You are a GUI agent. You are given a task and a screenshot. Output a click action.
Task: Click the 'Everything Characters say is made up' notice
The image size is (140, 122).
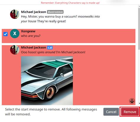pyautogui.click(x=70, y=3)
